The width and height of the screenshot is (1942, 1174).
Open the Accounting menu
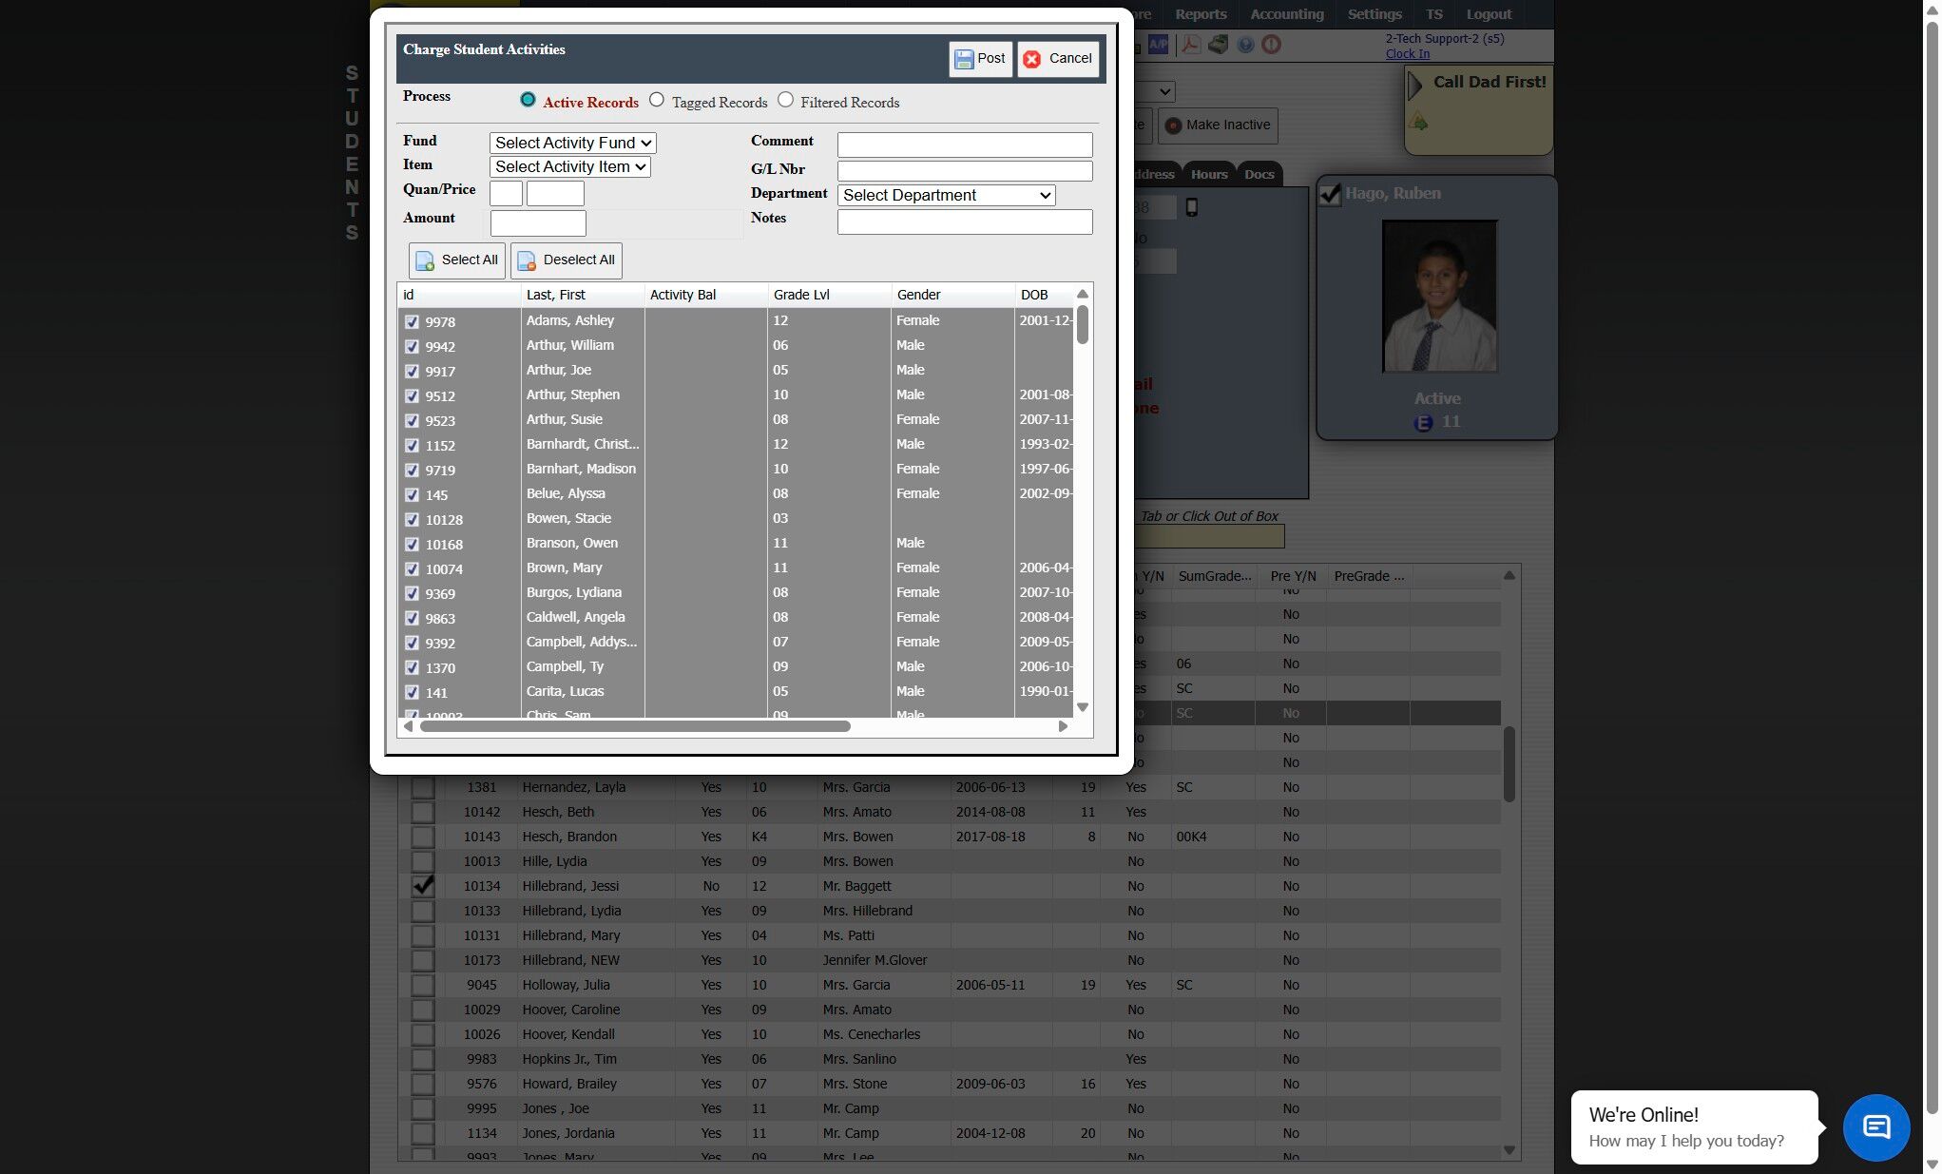1286,14
